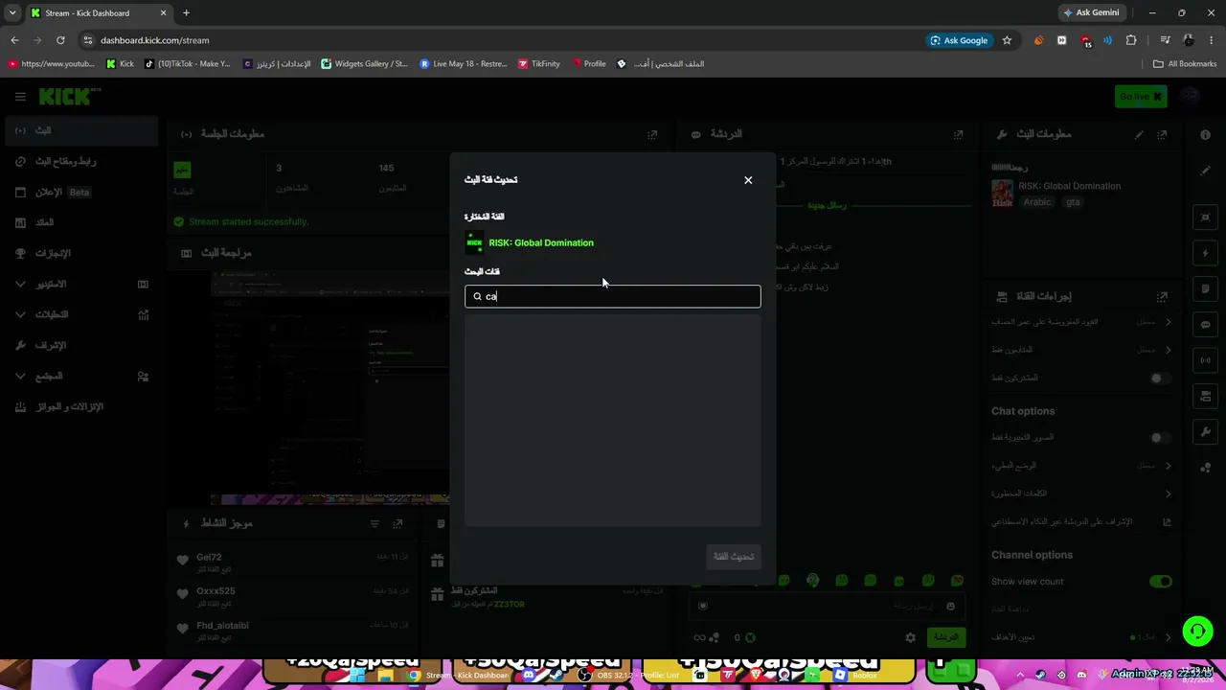This screenshot has width=1226, height=690.
Task: Expand the account age restrictions row
Action: (x=1081, y=322)
